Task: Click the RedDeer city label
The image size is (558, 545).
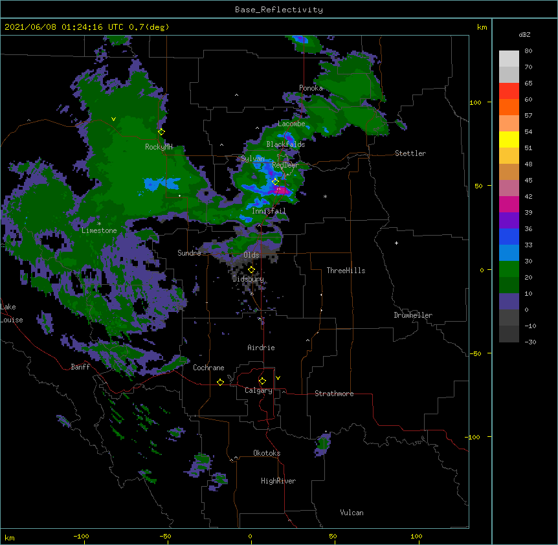Action: [x=285, y=165]
